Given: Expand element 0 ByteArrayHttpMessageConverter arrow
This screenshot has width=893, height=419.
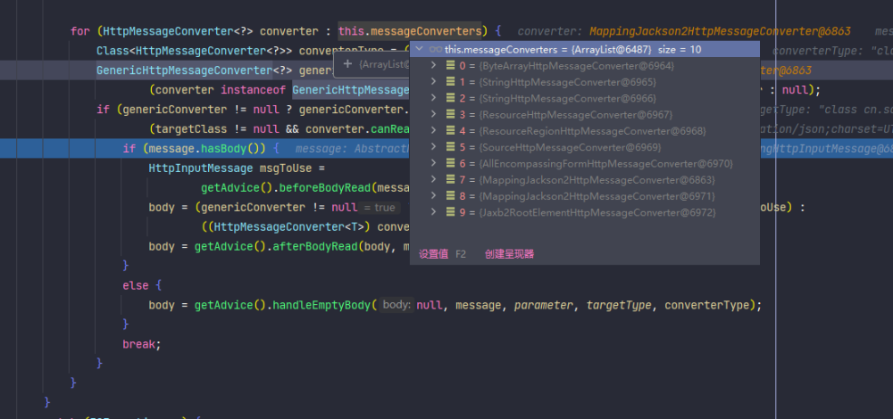Looking at the screenshot, I should tap(434, 66).
